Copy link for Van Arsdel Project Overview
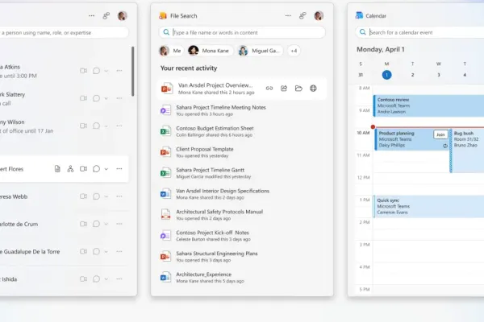The width and height of the screenshot is (484, 322). 269,89
